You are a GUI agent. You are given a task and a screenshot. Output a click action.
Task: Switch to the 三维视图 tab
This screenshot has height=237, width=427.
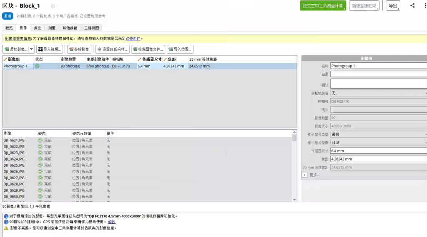click(x=92, y=28)
